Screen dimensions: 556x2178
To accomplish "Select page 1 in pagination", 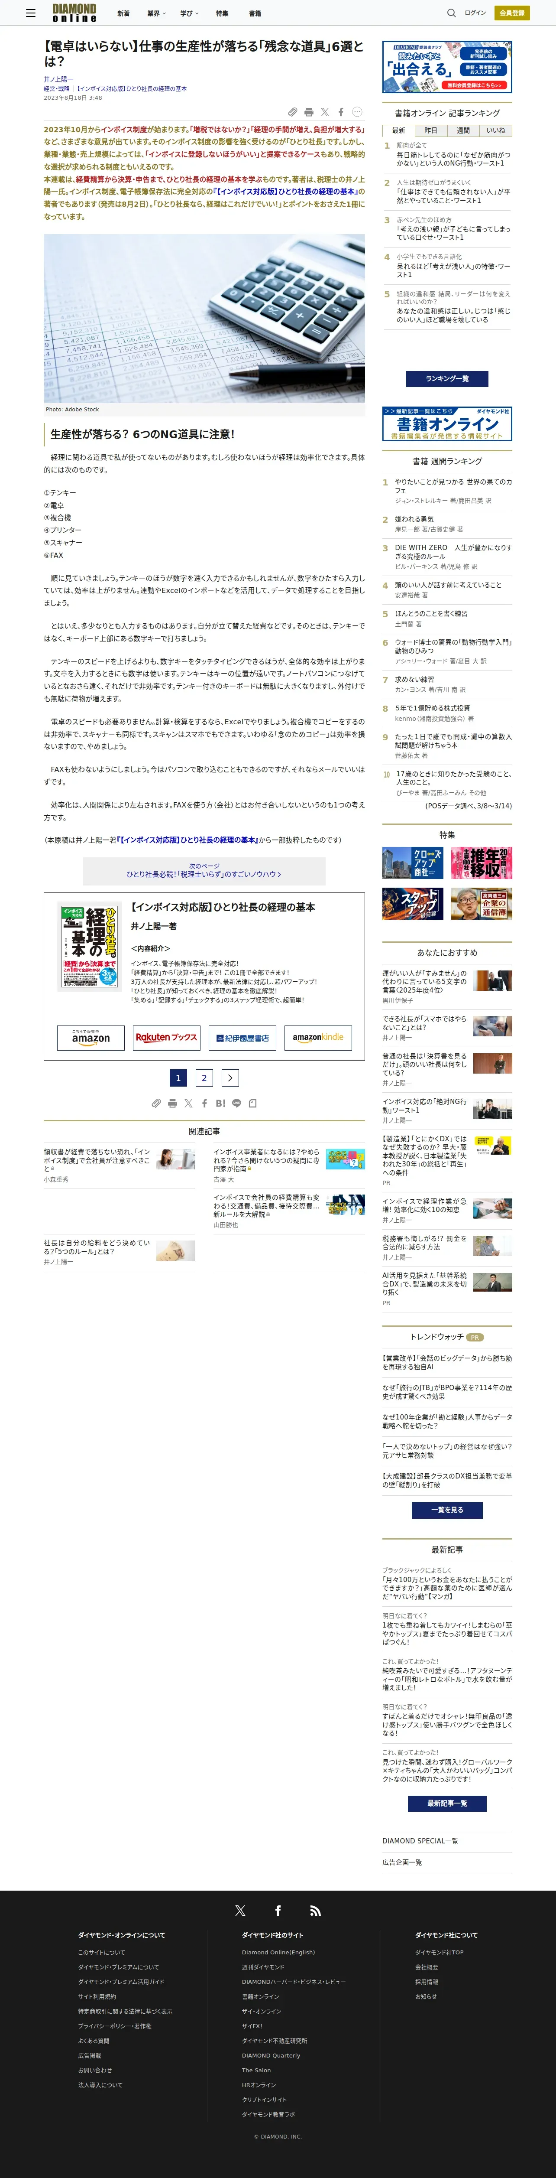I will click(x=178, y=1078).
